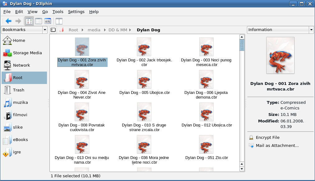
Task: Maximize the D3lphin window
Action: (x=302, y=4)
